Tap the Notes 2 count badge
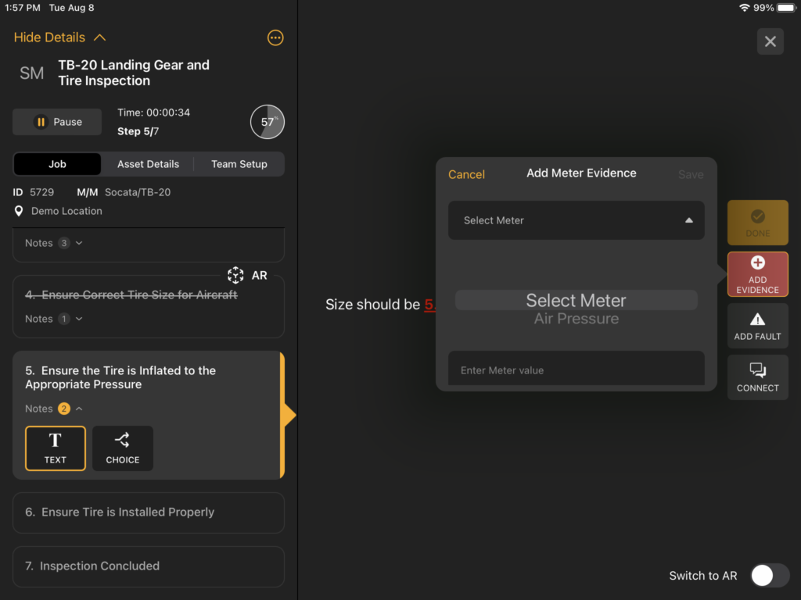 click(x=64, y=409)
